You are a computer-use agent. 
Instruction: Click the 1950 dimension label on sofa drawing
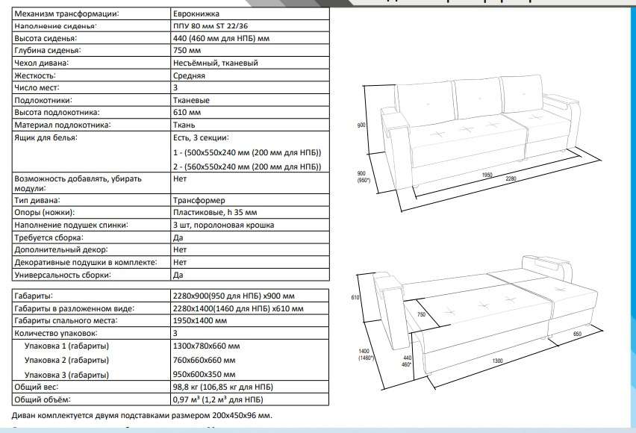487,175
